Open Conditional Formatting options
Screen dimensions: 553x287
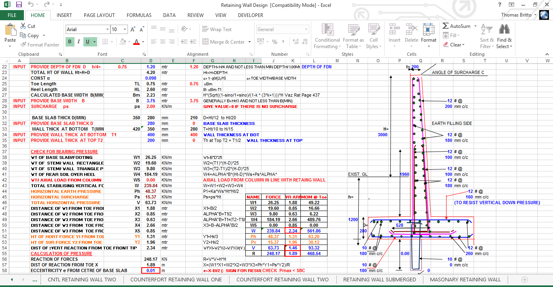[x=327, y=36]
